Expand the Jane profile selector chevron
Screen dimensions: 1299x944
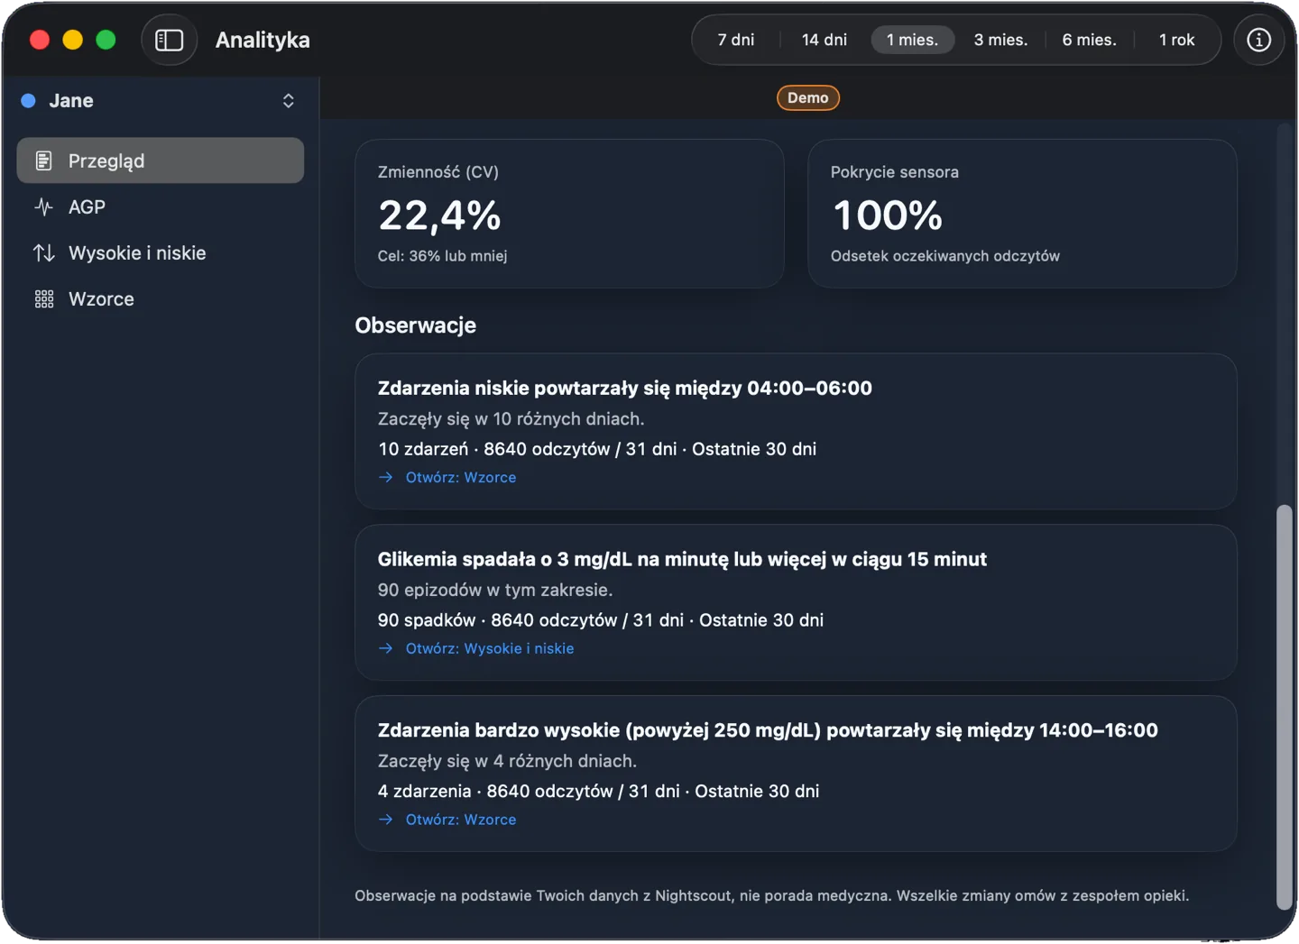pos(289,101)
